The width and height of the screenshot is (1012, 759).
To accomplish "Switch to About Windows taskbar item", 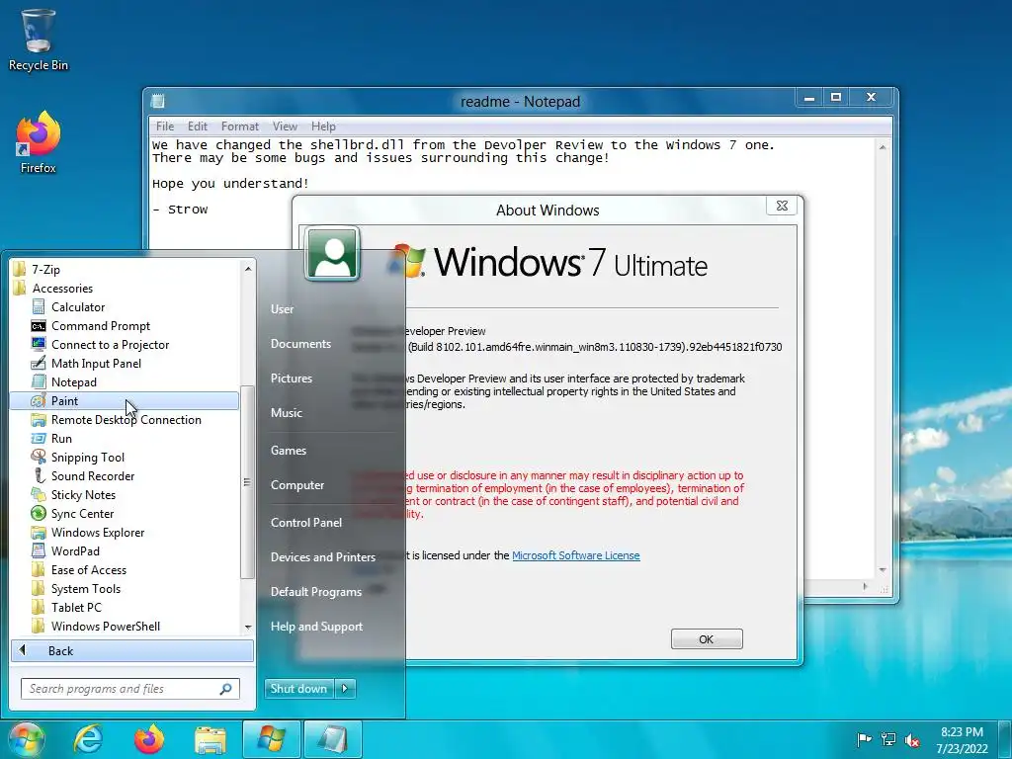I will tap(271, 739).
